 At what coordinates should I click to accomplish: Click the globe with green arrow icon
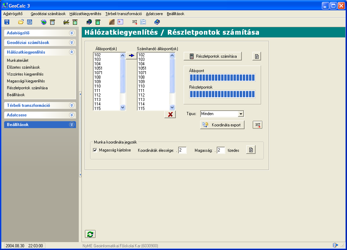tap(44, 22)
